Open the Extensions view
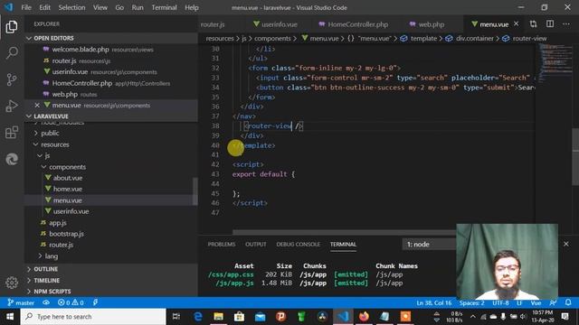Viewport: 579px width, 325px height. pyautogui.click(x=12, y=133)
